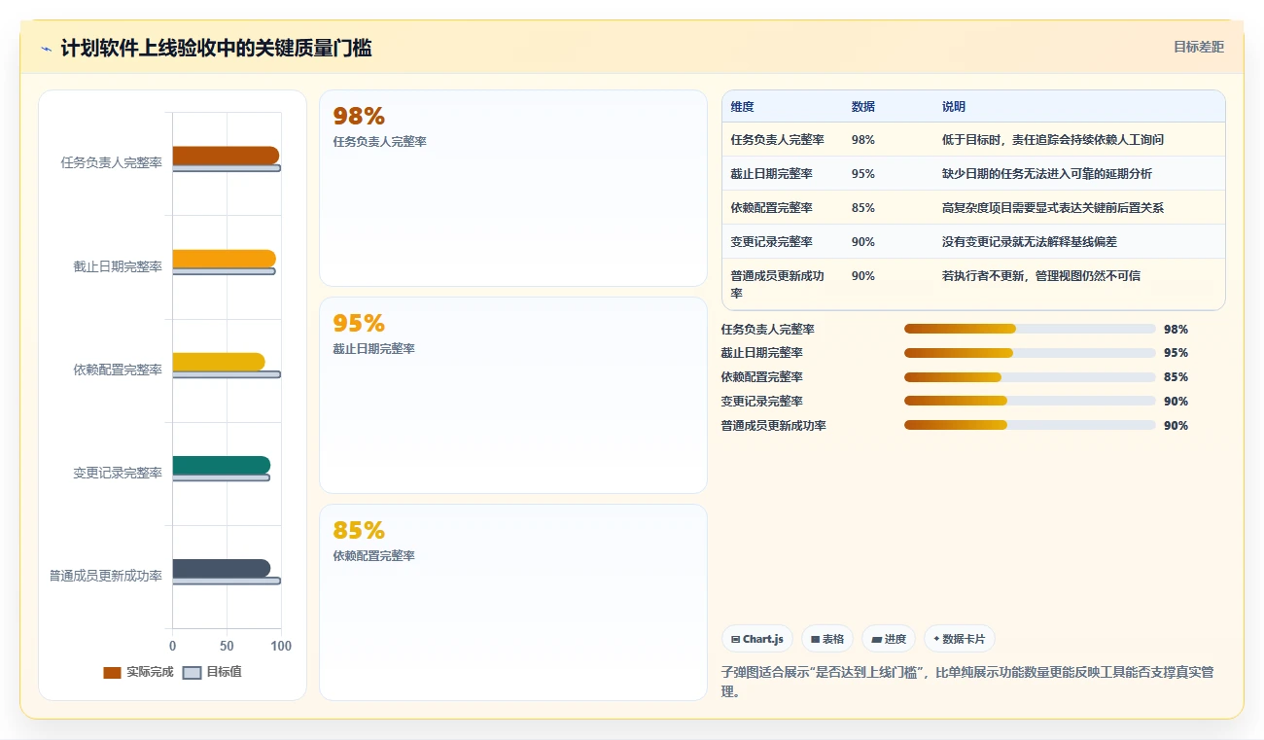Click the 依赖配置完整率 progress bar
The width and height of the screenshot is (1264, 740).
tap(1030, 377)
